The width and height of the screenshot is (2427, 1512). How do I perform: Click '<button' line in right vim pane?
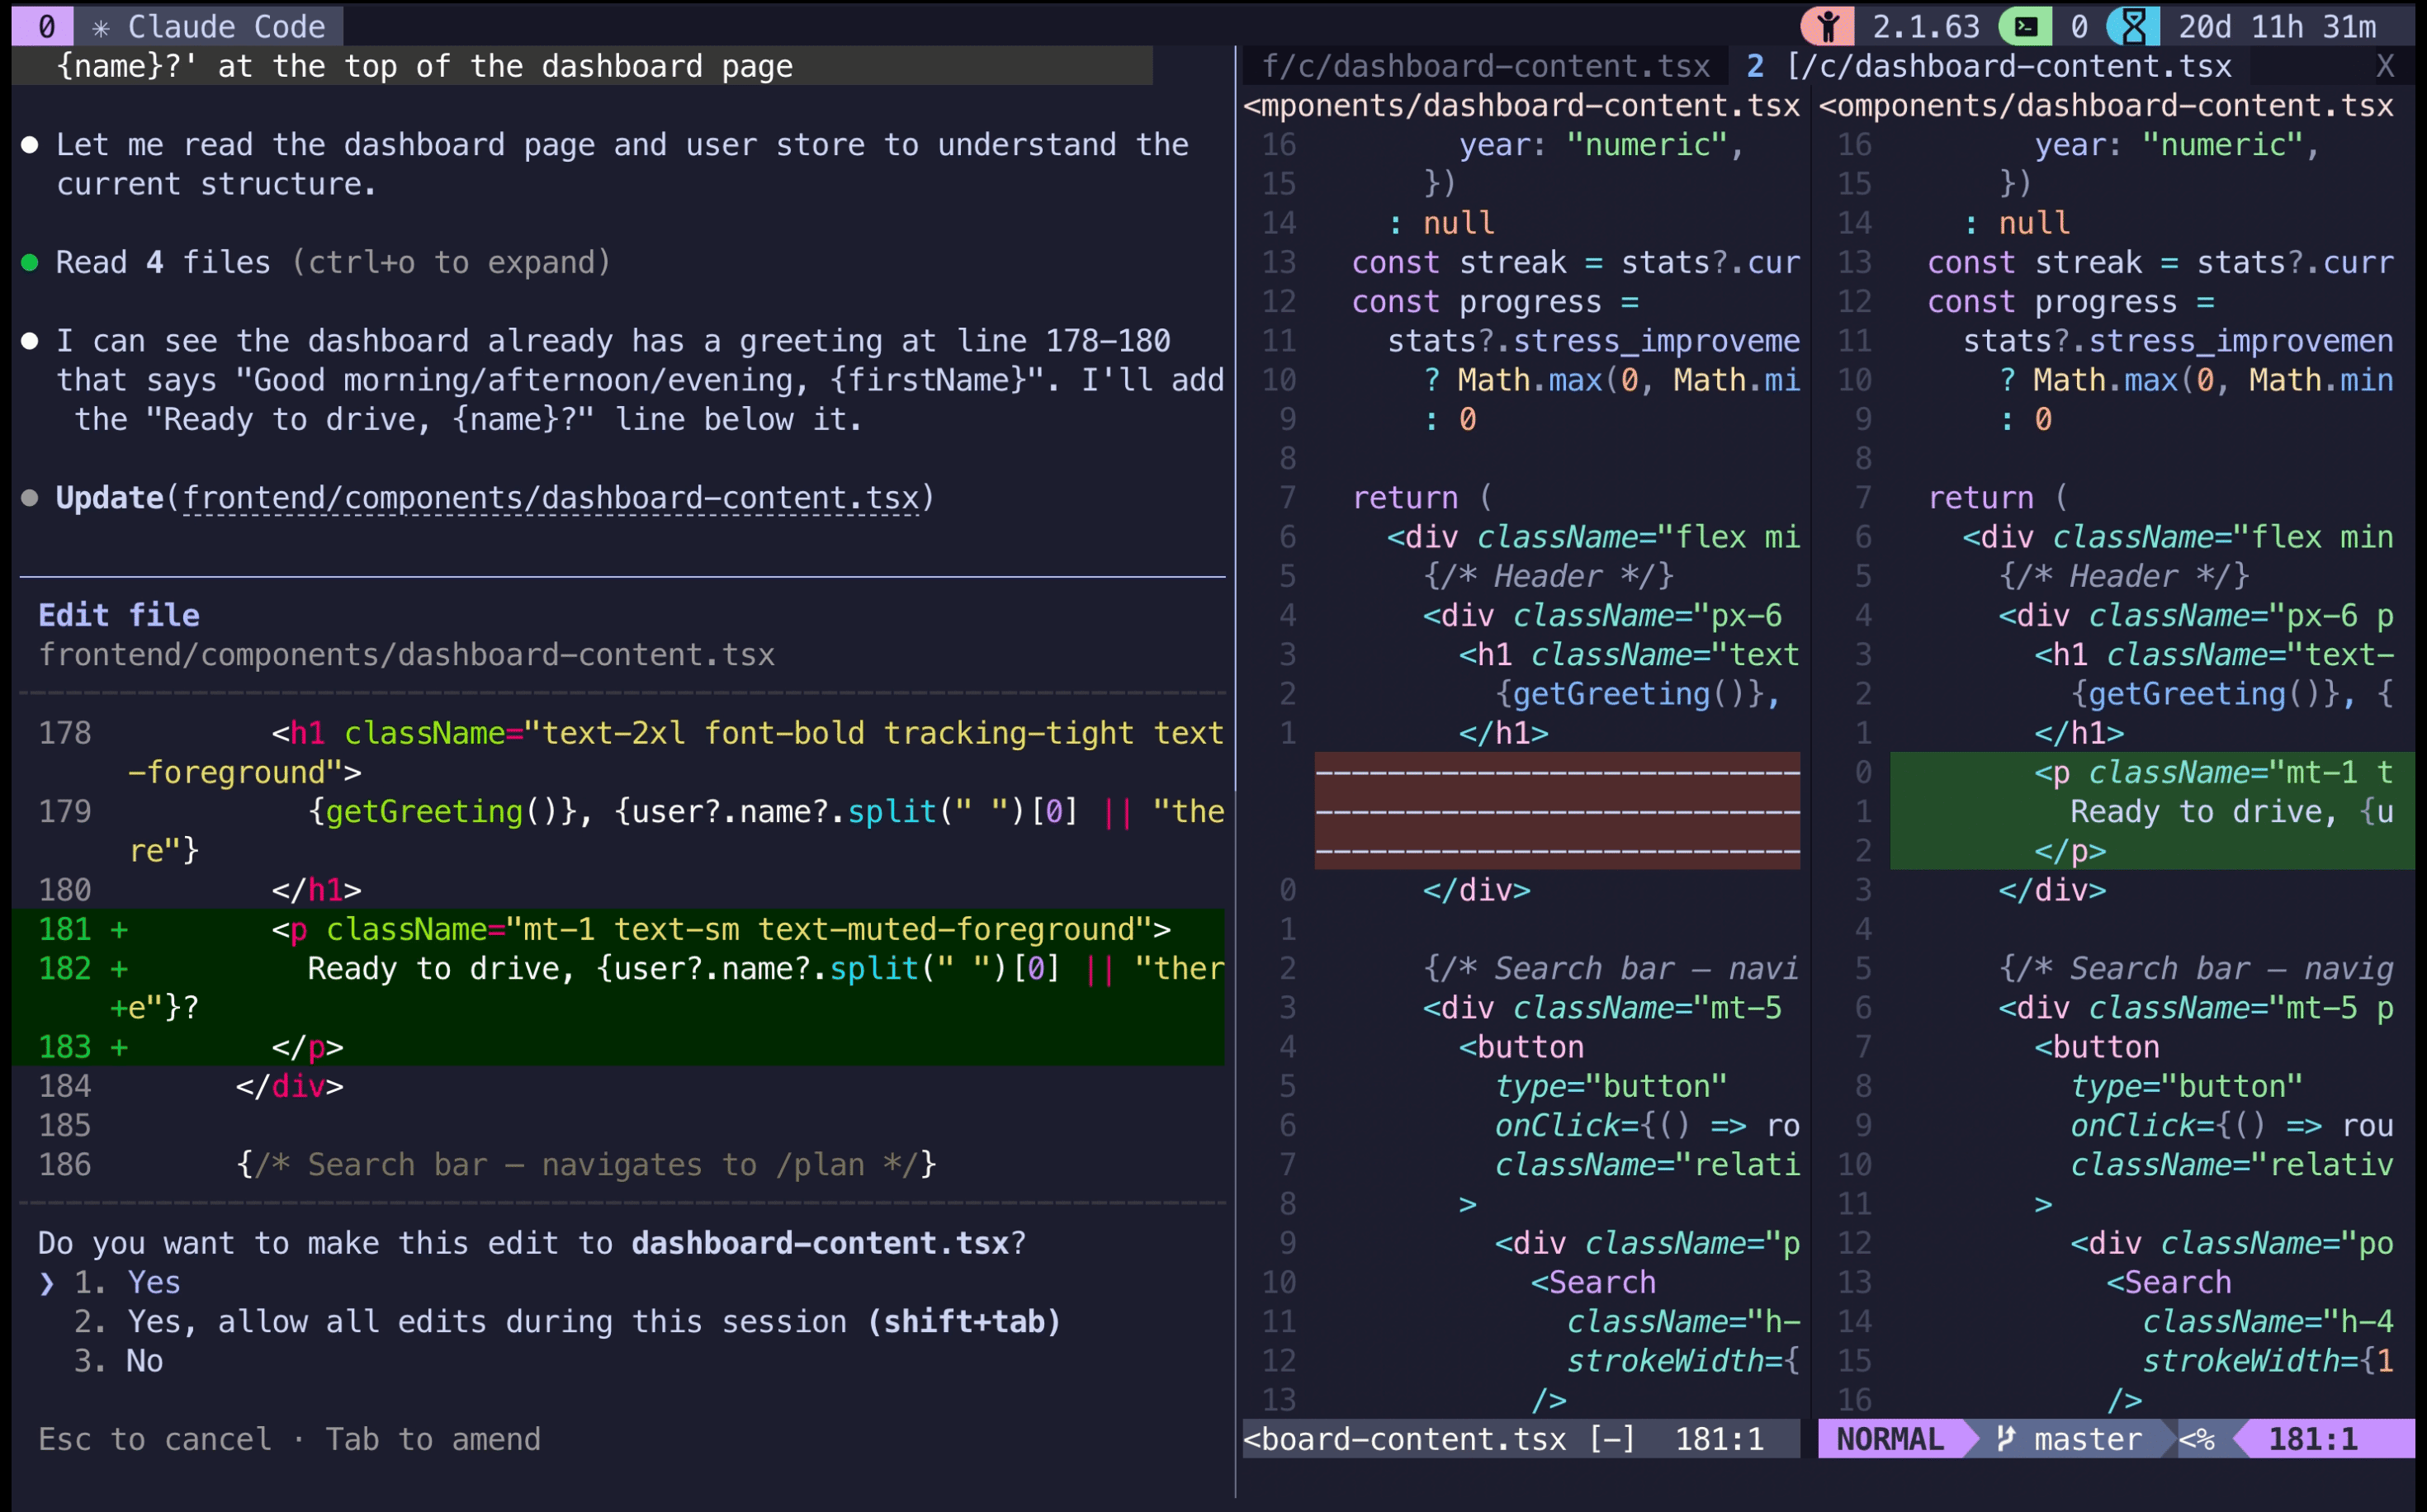(2097, 1047)
